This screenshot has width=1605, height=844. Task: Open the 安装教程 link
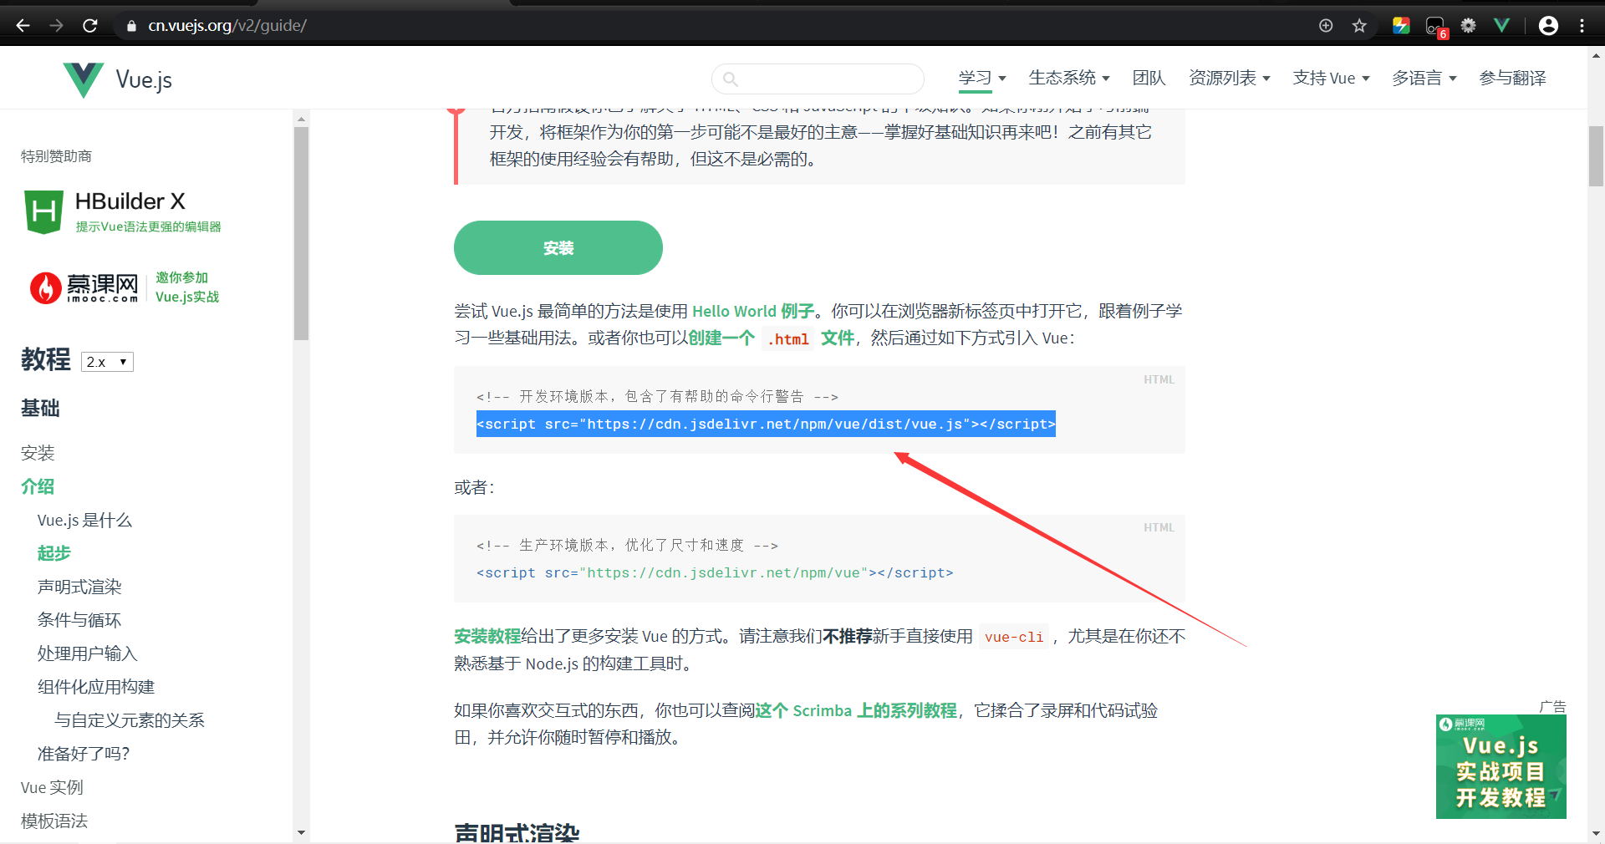coord(487,637)
